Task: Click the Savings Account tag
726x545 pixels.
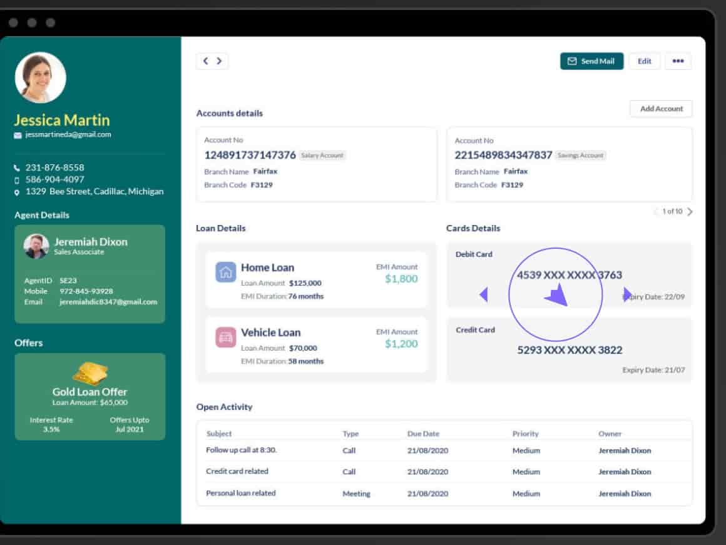Action: [x=580, y=156]
